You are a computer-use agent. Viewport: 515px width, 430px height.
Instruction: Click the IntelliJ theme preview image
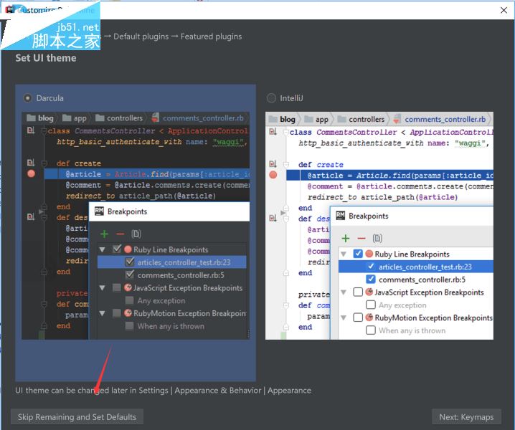click(379, 226)
